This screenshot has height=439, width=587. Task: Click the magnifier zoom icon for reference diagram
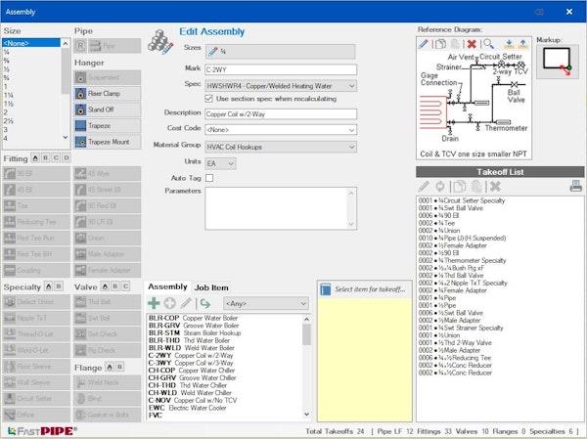(487, 44)
